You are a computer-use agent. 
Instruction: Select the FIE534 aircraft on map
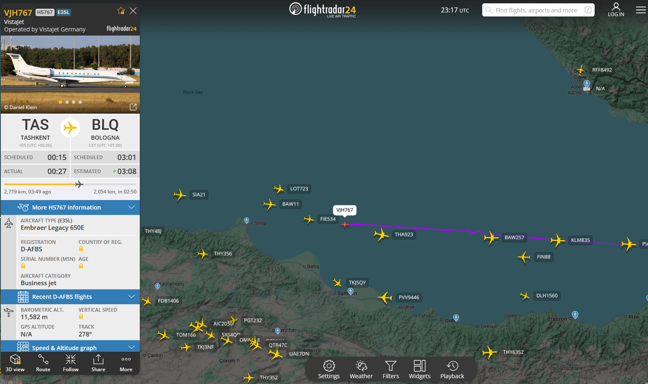pos(308,219)
